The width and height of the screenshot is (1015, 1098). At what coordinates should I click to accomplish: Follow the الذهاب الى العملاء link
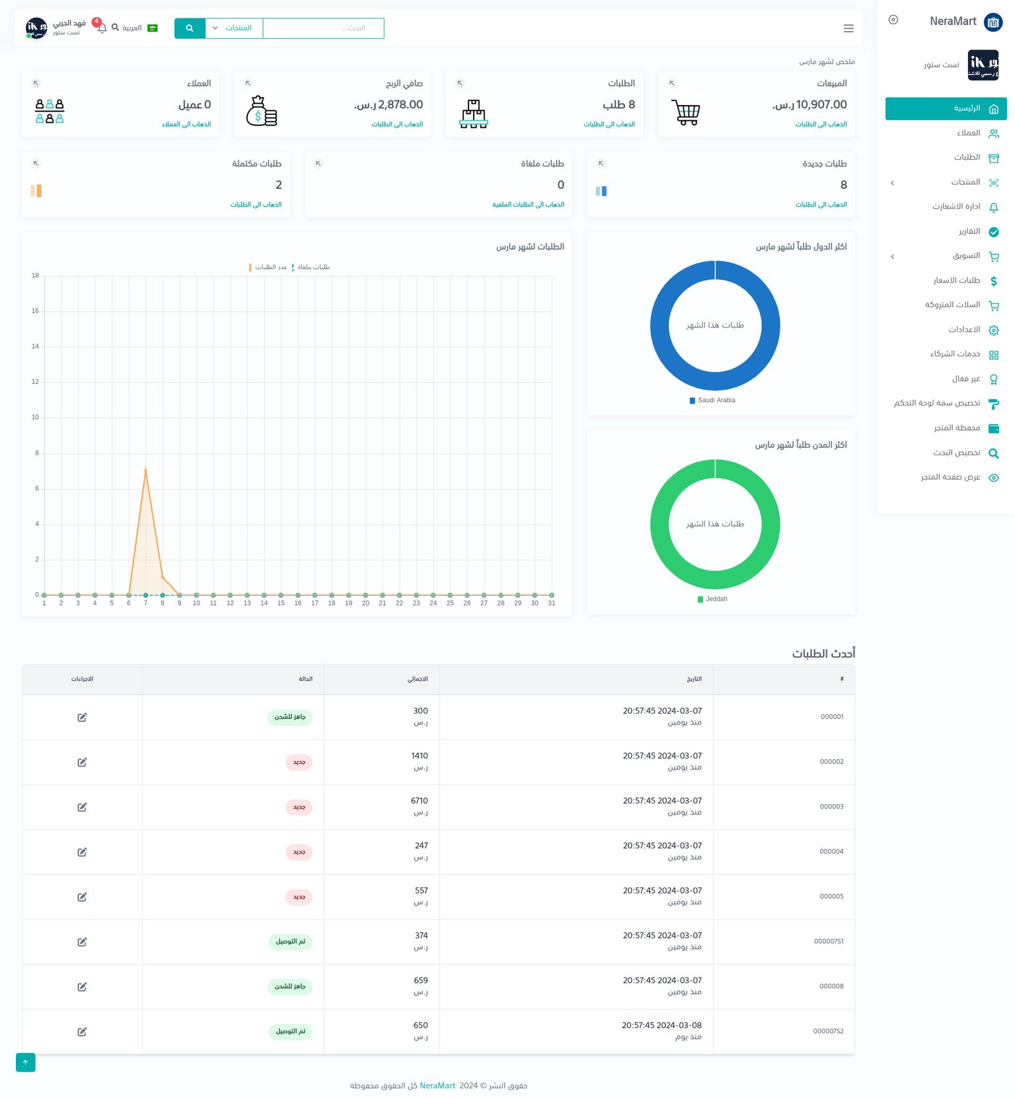click(x=186, y=124)
